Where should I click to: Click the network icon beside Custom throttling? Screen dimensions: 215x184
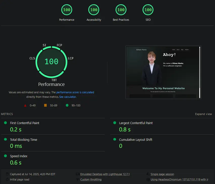(77, 179)
